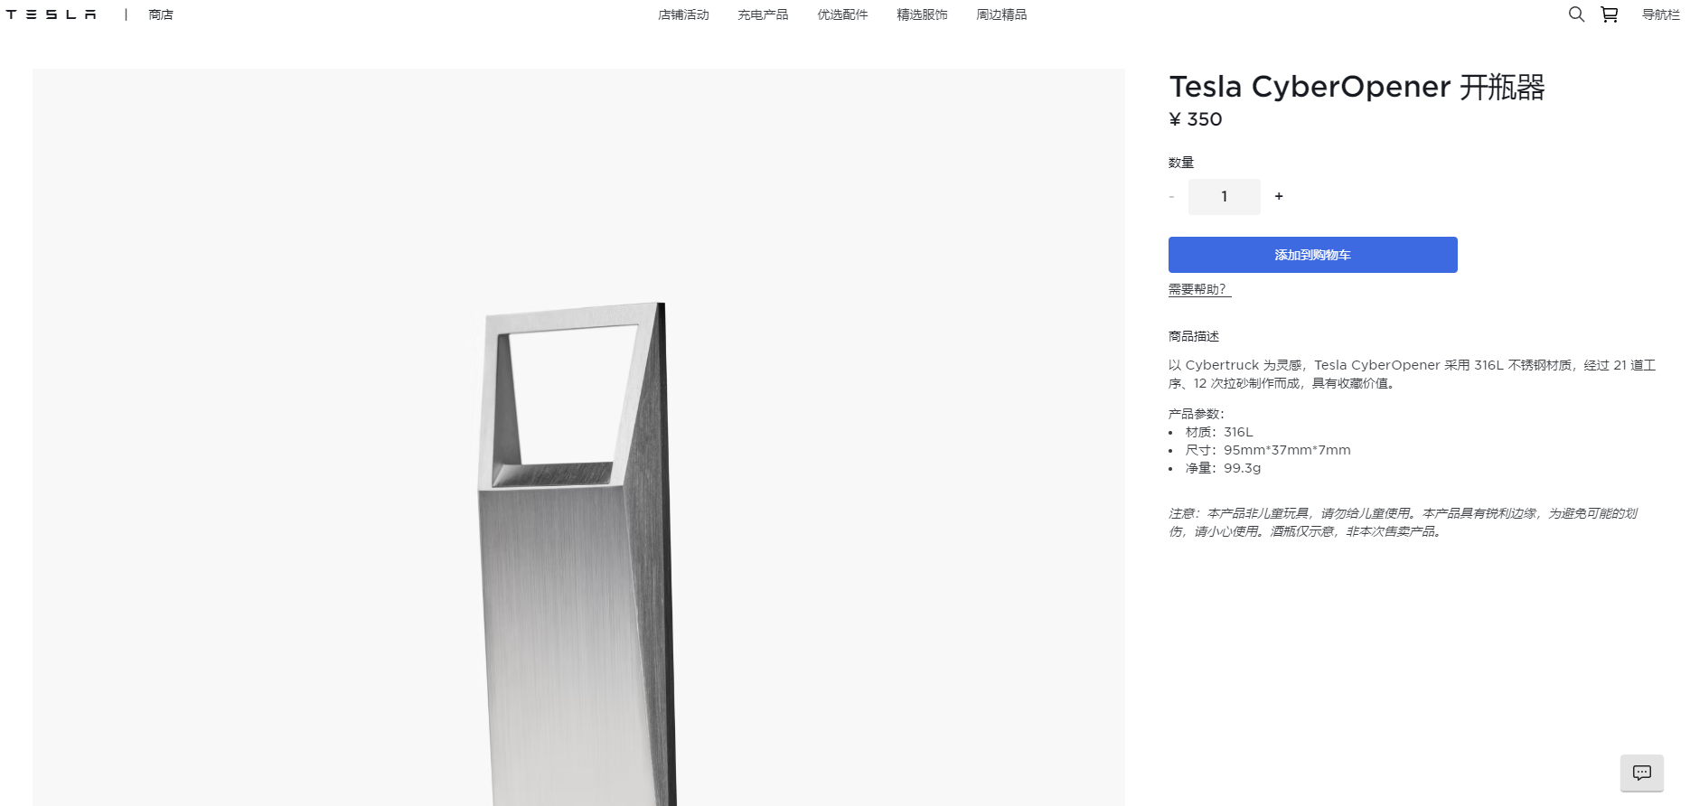Open the 优选配件 menu item

click(842, 14)
